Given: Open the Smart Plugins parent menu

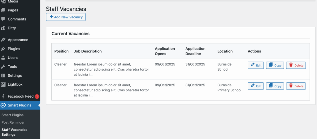Looking at the screenshot, I should pyautogui.click(x=19, y=105).
